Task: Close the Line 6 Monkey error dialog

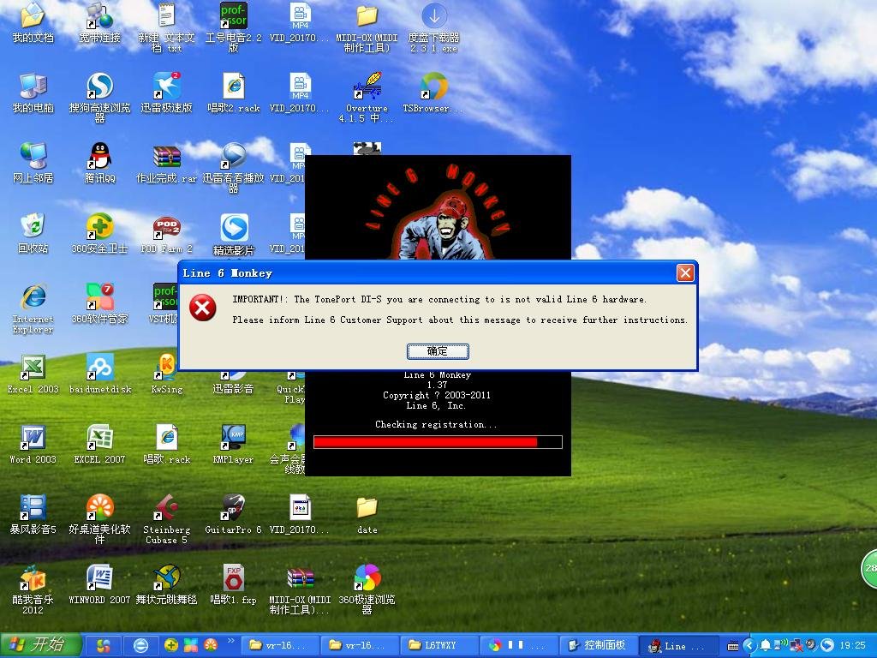Action: [x=685, y=273]
